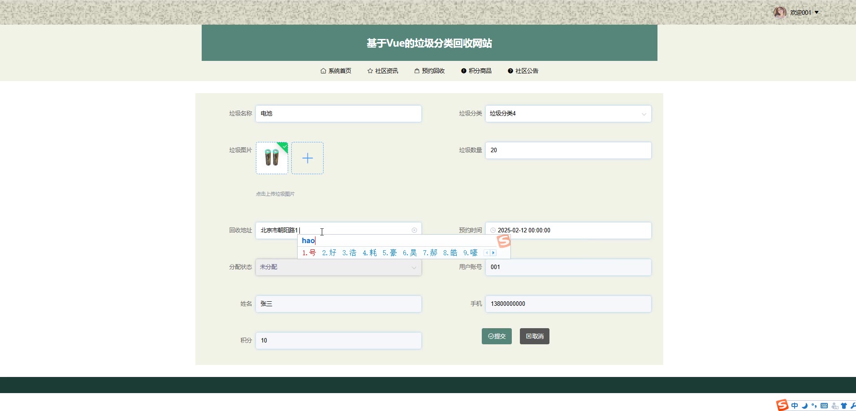Image resolution: width=856 pixels, height=411 pixels.
Task: Click the 垃圾数量 input field
Action: coord(568,150)
